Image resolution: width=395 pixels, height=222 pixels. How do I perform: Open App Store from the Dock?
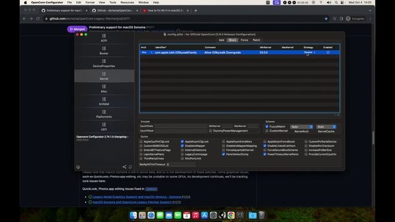(x=204, y=215)
